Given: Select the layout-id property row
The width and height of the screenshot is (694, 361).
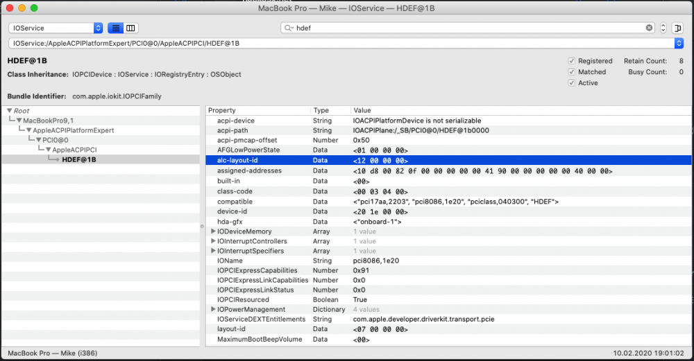Looking at the screenshot, I should tap(448, 329).
